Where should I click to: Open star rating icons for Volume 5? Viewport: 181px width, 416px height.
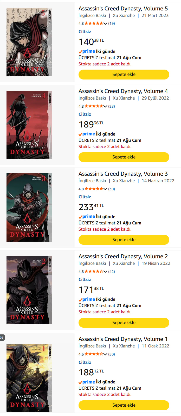click(94, 23)
